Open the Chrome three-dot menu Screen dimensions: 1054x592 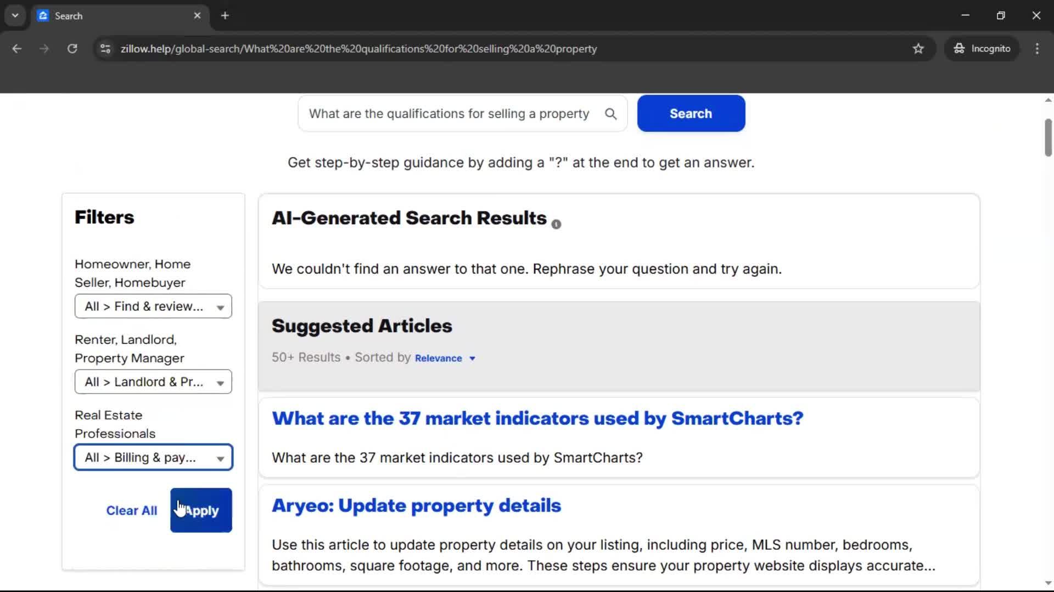point(1037,48)
